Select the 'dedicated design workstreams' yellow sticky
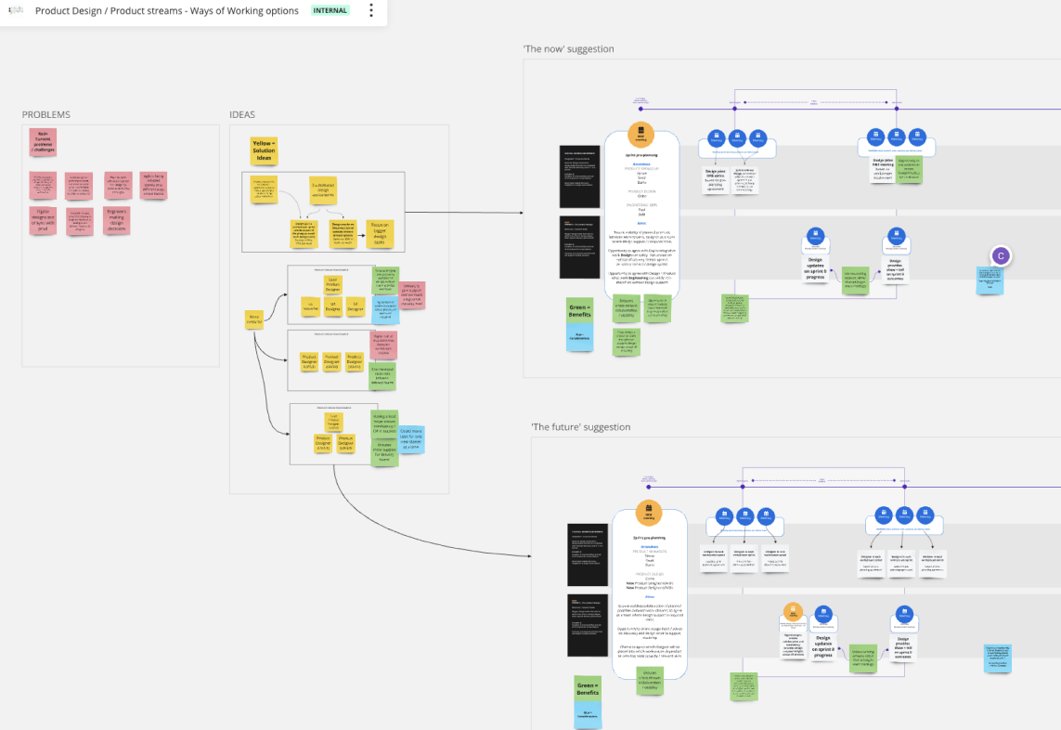This screenshot has width=1061, height=730. 323,190
